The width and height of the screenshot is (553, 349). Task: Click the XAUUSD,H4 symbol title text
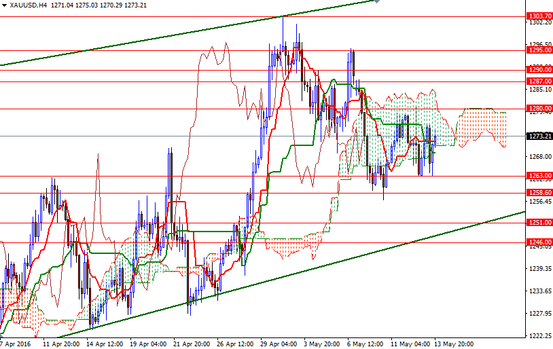tap(29, 5)
